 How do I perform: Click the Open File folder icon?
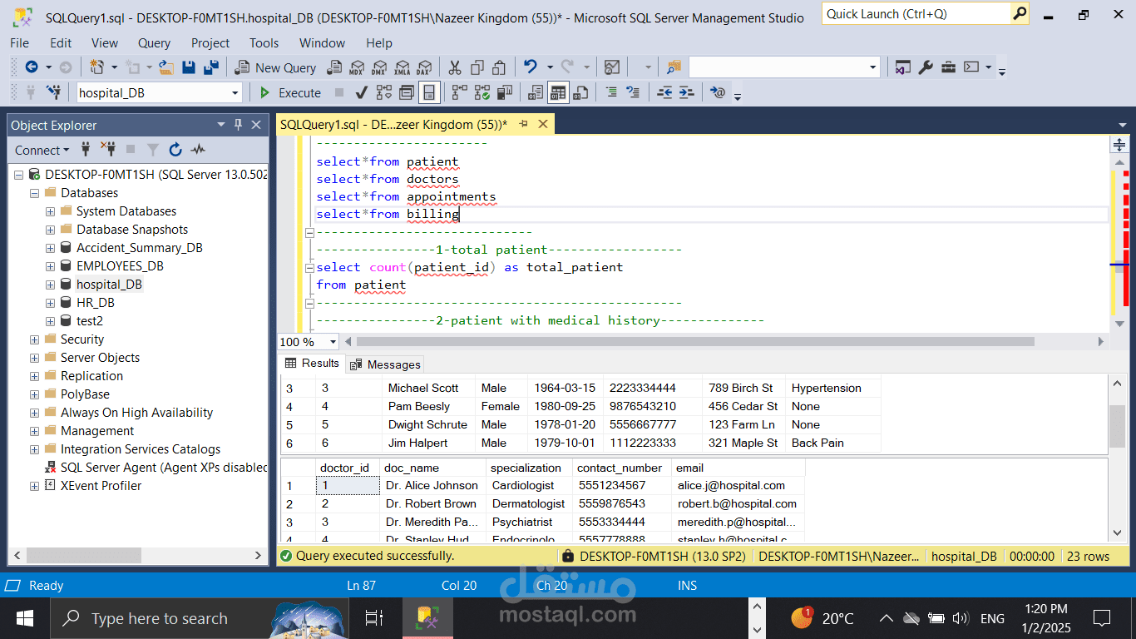166,67
